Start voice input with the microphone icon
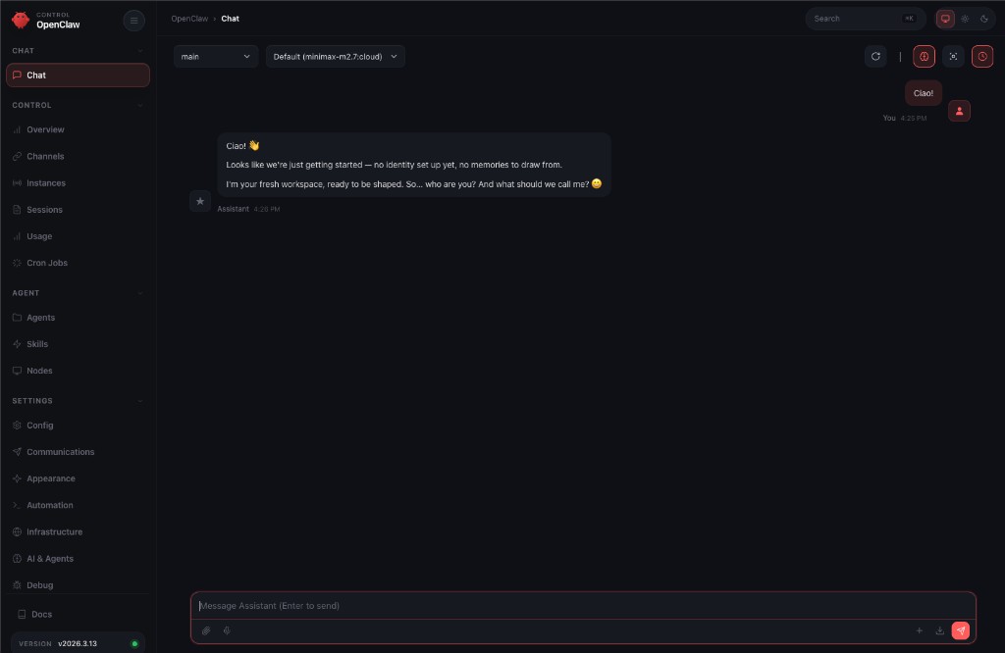This screenshot has width=1005, height=653. [226, 630]
